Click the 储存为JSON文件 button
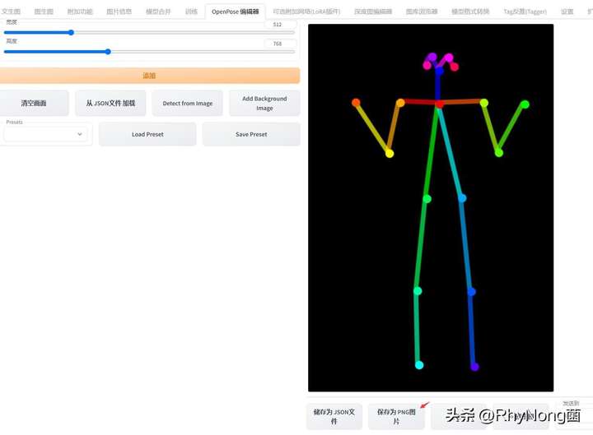 click(334, 416)
